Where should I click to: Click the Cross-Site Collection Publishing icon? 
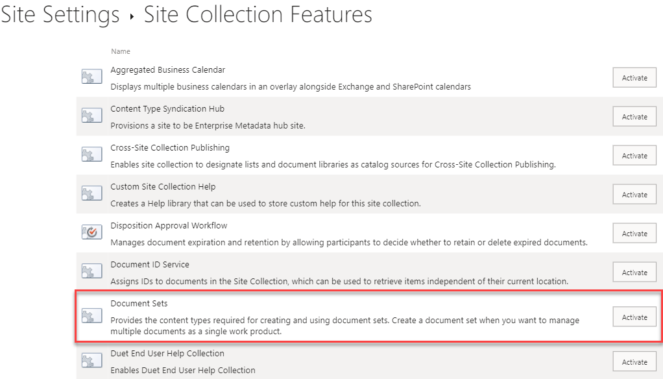(x=91, y=154)
